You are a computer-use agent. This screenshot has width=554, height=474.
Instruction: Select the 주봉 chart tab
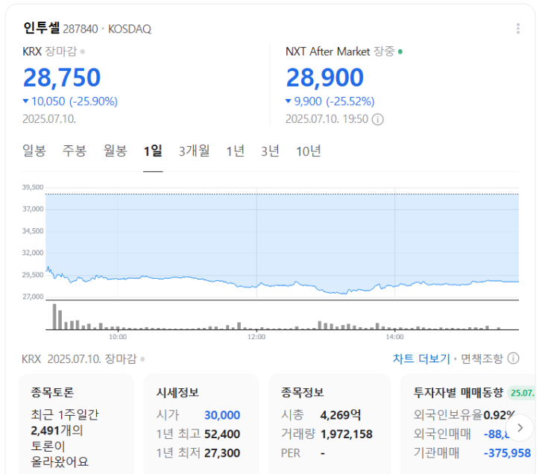[75, 151]
